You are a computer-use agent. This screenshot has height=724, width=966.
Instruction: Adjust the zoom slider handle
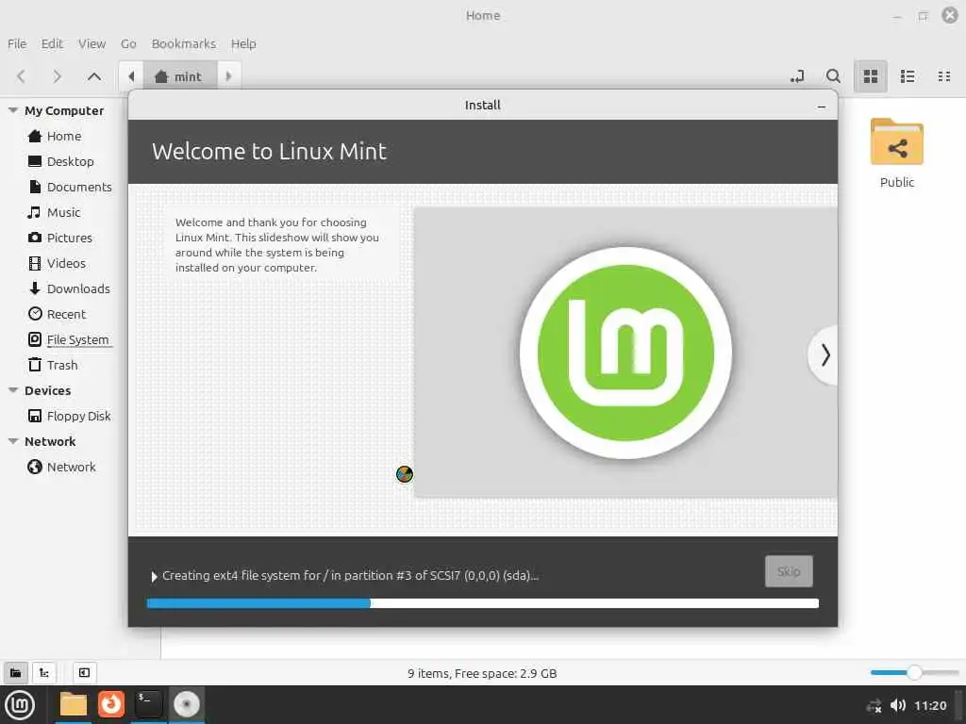coord(914,672)
